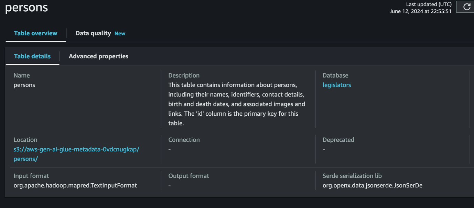The height and width of the screenshot is (208, 474).
Task: Click the Deprecated field label
Action: [x=338, y=140]
